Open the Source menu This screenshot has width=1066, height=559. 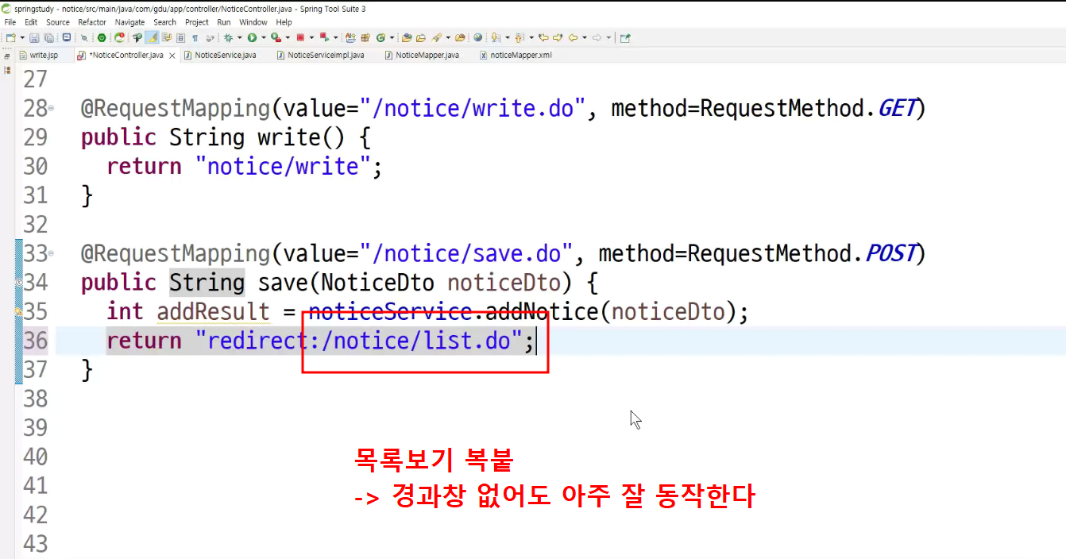(58, 22)
